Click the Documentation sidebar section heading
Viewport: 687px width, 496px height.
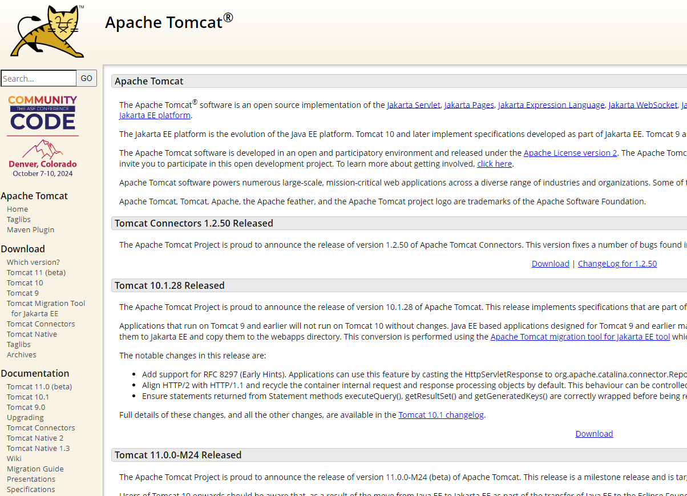click(x=35, y=373)
